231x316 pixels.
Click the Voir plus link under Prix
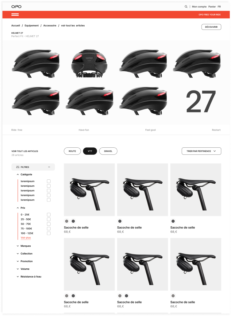(26, 238)
